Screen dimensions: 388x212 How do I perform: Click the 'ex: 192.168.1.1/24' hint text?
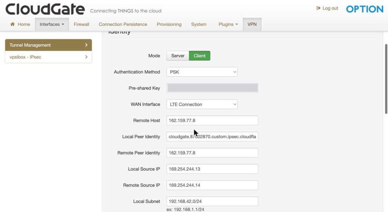185,210
